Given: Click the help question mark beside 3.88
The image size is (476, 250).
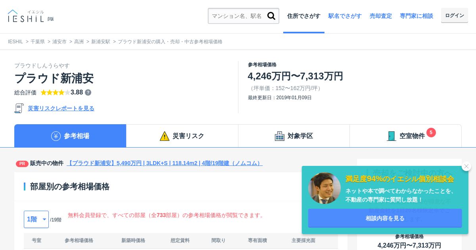Looking at the screenshot, I should click(88, 92).
